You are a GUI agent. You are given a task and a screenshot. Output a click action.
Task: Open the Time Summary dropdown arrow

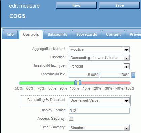pos(127,128)
